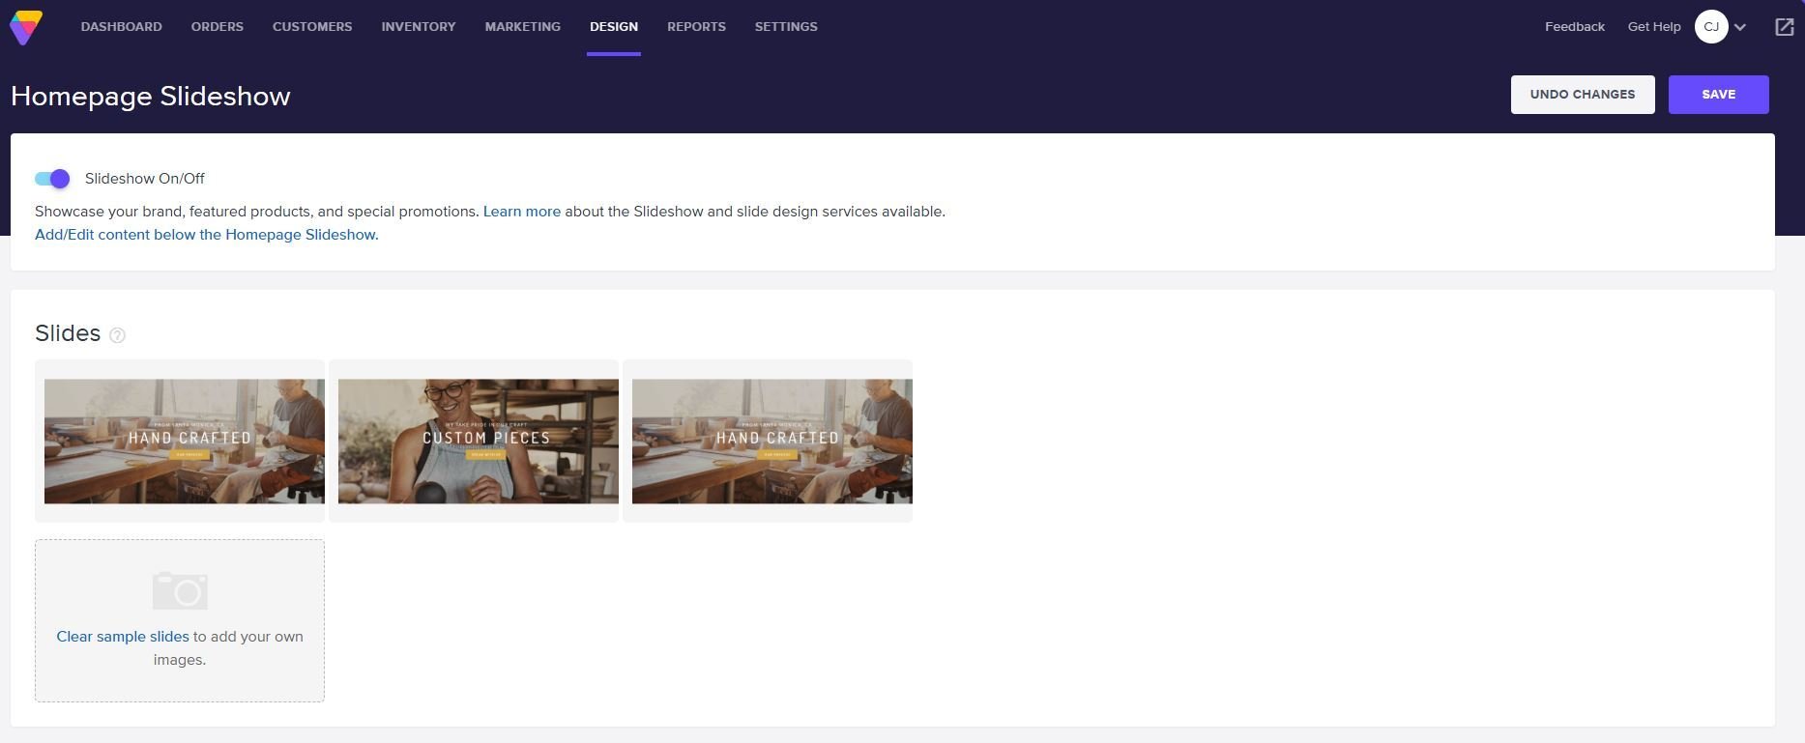Toggle the Slideshow On/Off switch

coord(52,179)
